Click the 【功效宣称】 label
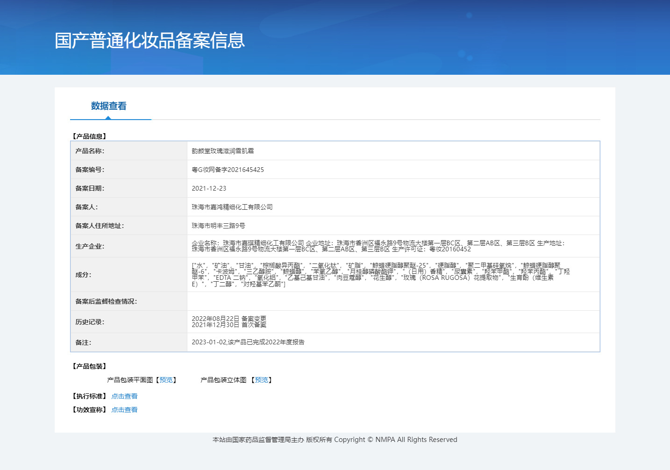 point(89,410)
